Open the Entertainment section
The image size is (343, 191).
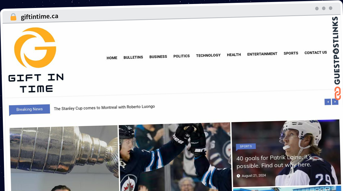click(262, 54)
